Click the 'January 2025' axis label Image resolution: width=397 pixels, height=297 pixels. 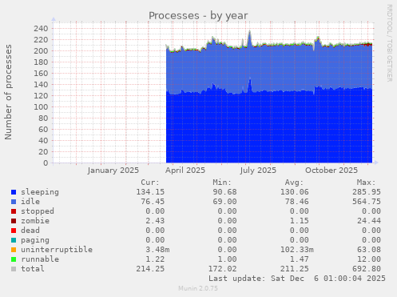point(113,171)
